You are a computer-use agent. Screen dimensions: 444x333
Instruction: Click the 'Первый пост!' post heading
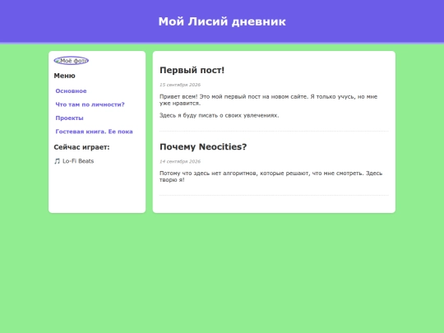[x=192, y=70]
